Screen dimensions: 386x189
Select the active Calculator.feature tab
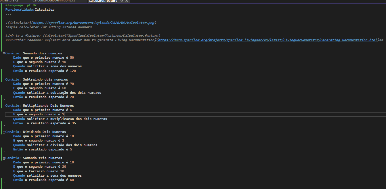click(x=103, y=1)
